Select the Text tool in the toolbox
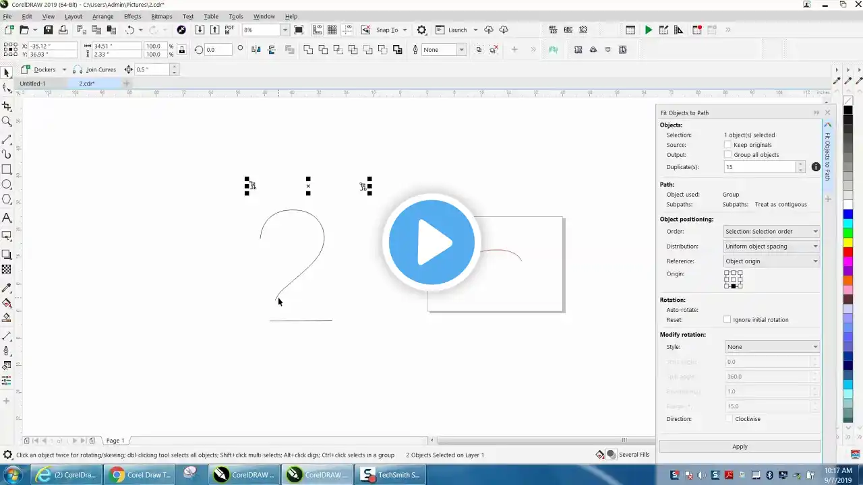Image resolution: width=863 pixels, height=485 pixels. tap(7, 218)
